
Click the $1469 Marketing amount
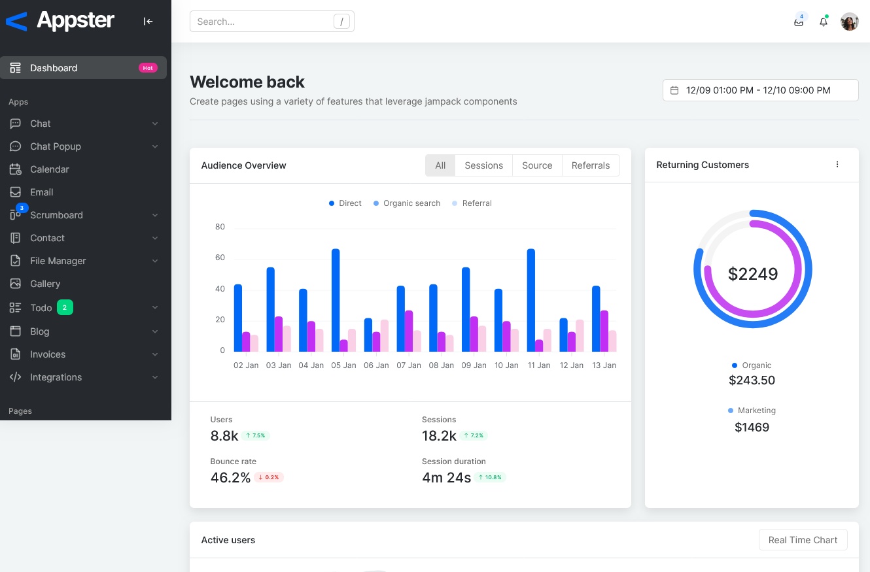pos(752,428)
